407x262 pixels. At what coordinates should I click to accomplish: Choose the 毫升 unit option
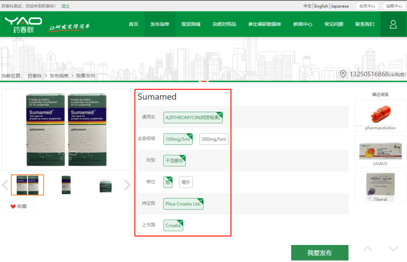pyautogui.click(x=186, y=182)
